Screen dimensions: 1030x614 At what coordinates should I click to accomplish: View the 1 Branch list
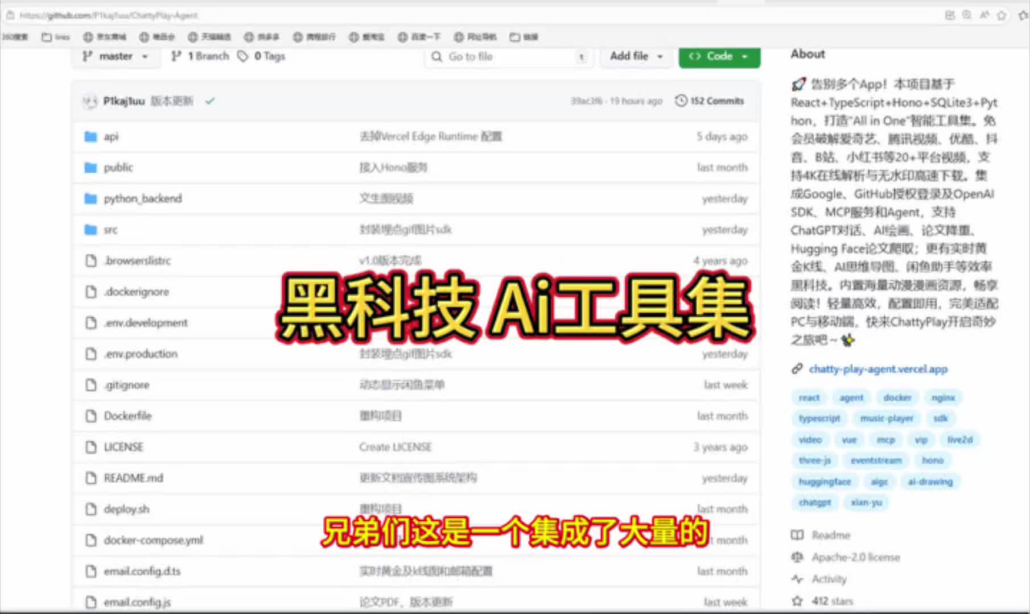point(200,56)
